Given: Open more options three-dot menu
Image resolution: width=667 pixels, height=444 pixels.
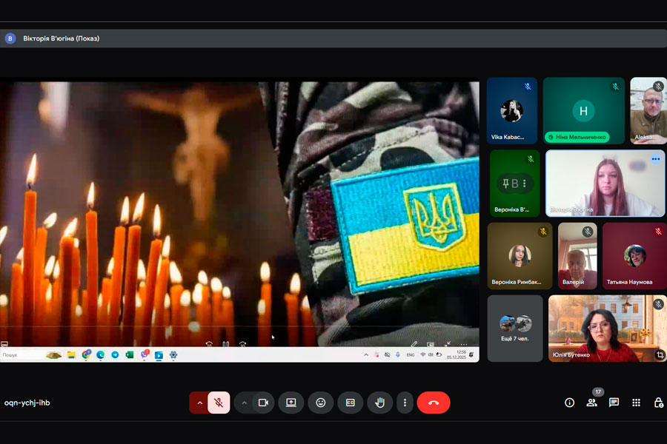Looking at the screenshot, I should click(405, 403).
